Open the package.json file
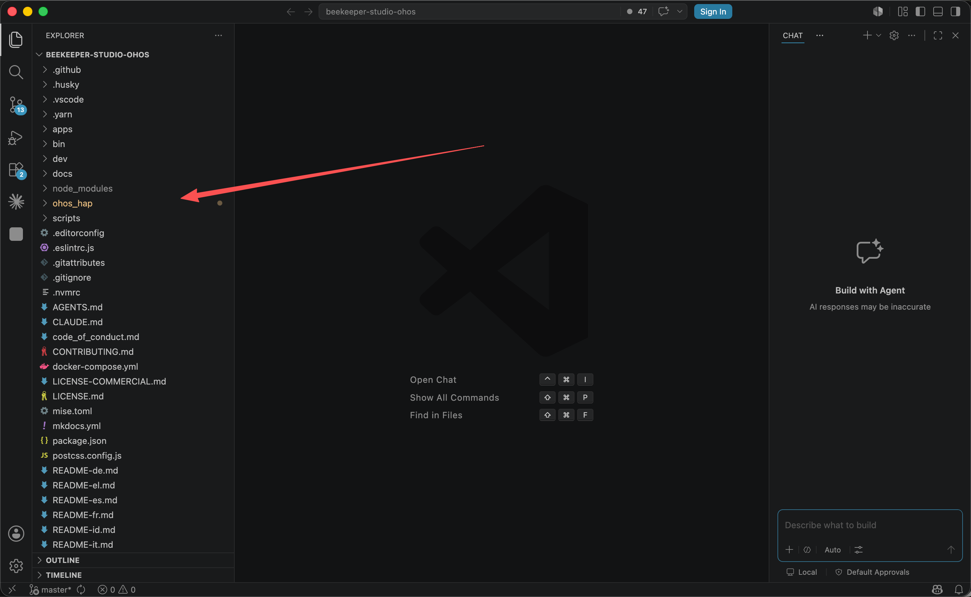This screenshot has height=597, width=971. pyautogui.click(x=134, y=440)
